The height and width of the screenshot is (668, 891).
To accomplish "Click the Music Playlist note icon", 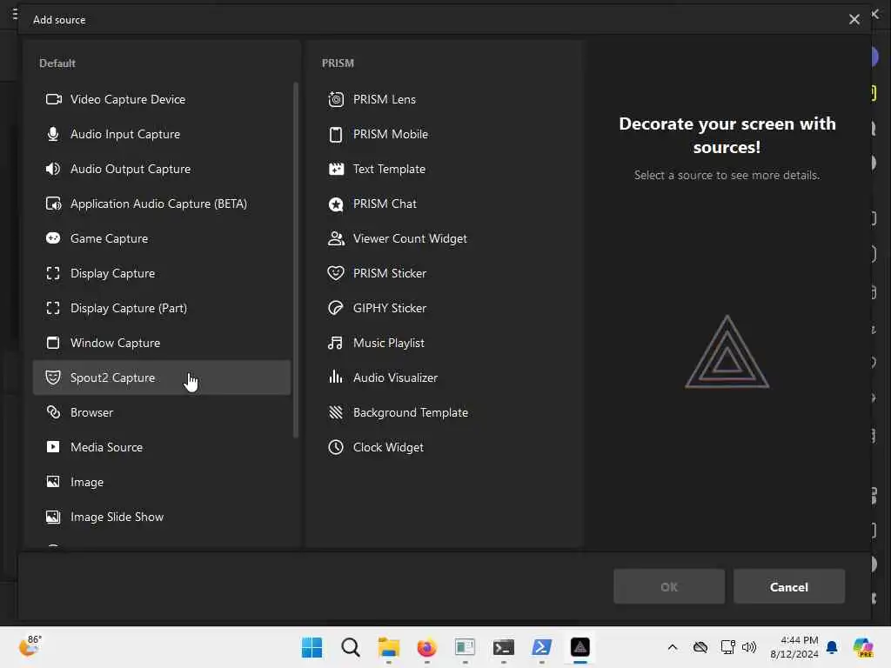I will click(x=335, y=343).
